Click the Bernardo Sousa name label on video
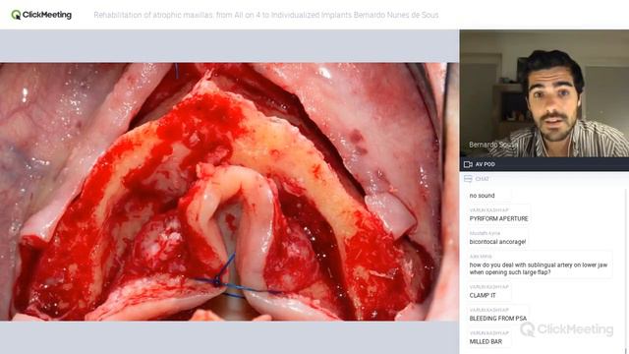 (492, 145)
